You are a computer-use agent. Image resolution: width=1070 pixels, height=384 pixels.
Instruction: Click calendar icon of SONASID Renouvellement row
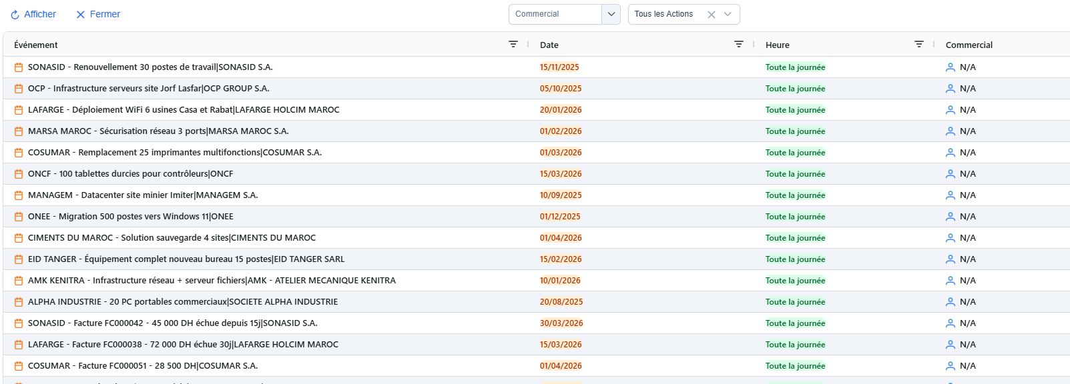point(19,67)
